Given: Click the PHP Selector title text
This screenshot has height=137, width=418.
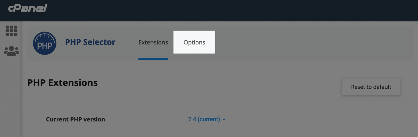Looking at the screenshot, I should [x=90, y=42].
